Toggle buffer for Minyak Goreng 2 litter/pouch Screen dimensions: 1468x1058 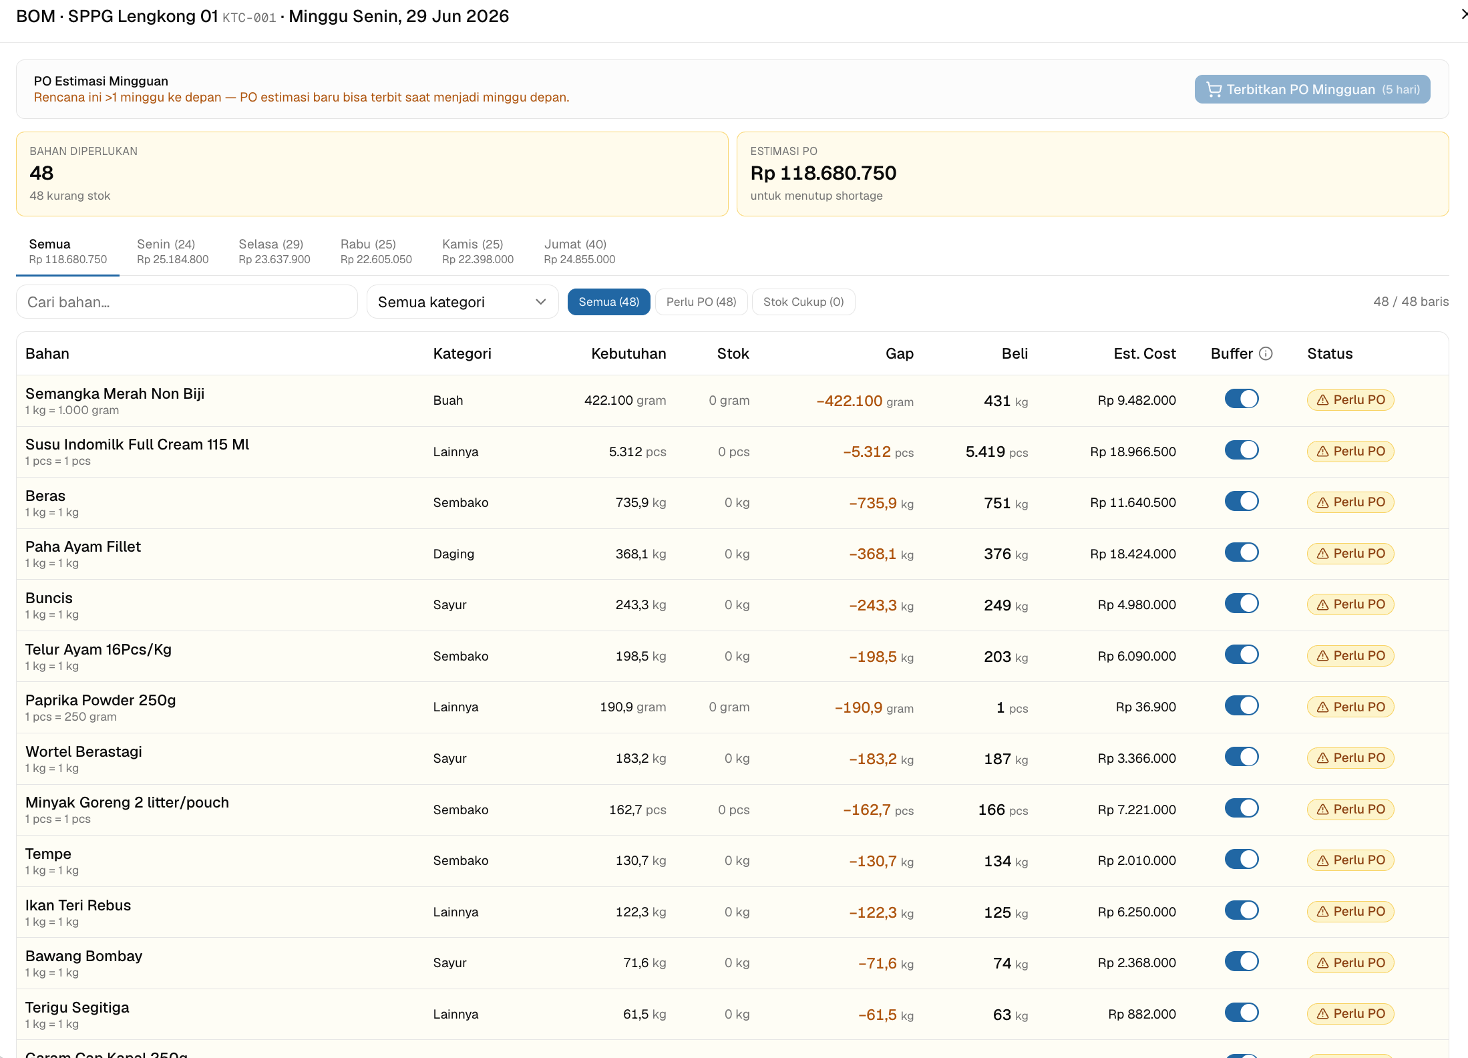pos(1242,808)
